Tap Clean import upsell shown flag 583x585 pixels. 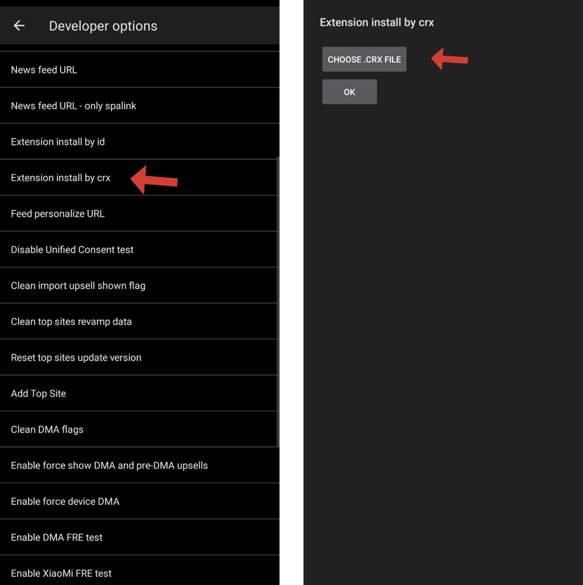140,285
